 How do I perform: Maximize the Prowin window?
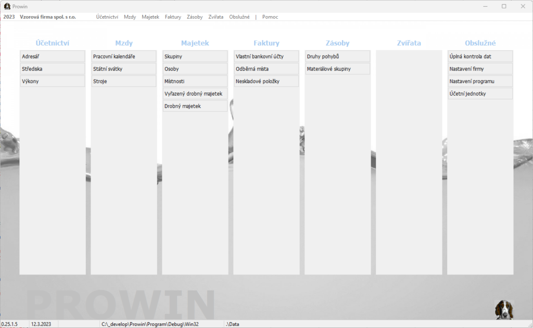click(504, 6)
